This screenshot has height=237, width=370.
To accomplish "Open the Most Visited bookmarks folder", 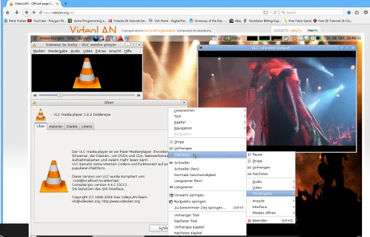I will tap(15, 21).
